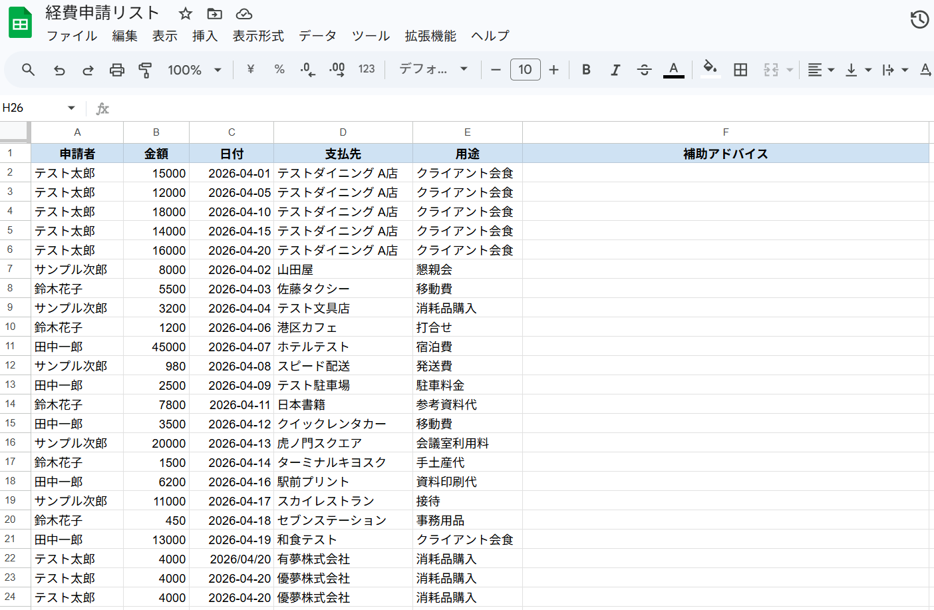
Task: Expand the name box dropdown arrow
Action: (x=71, y=108)
